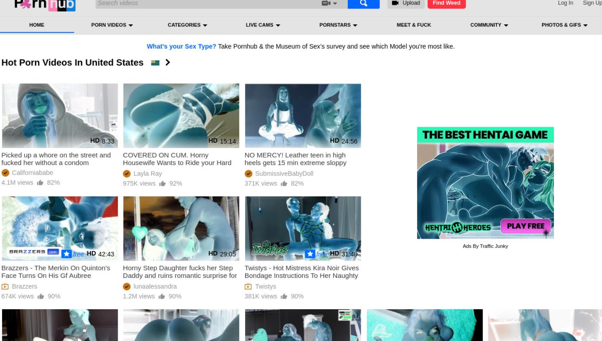Open the Californiababe uploader profile link
Screen dimensions: 602x341
[x=33, y=173]
